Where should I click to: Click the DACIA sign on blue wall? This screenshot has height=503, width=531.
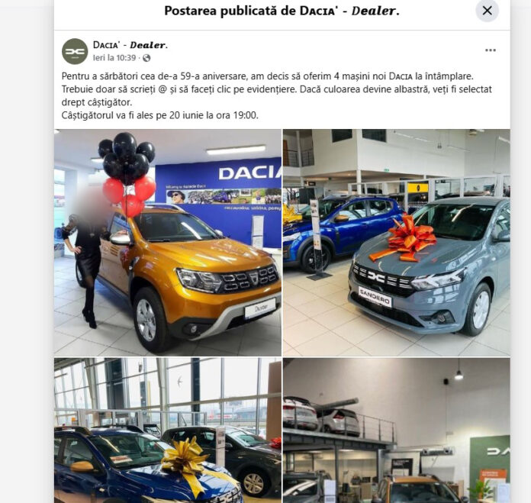[x=250, y=173]
